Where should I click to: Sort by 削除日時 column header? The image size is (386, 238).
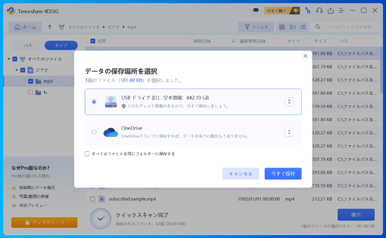[202, 41]
